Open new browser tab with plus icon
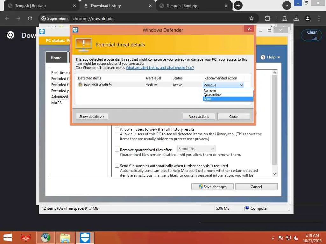Image resolution: width=326 pixels, height=244 pixels. pos(238,6)
